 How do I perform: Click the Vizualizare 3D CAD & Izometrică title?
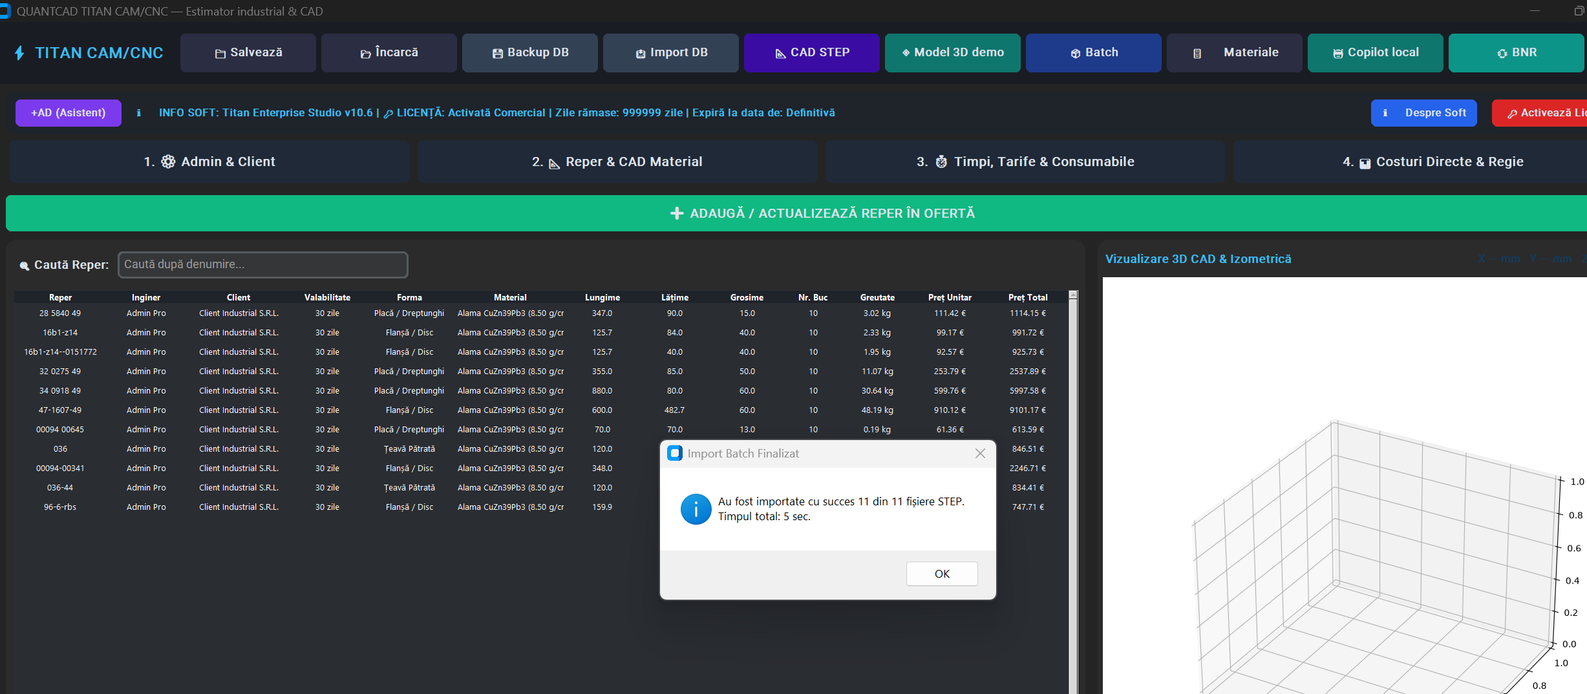[1198, 259]
